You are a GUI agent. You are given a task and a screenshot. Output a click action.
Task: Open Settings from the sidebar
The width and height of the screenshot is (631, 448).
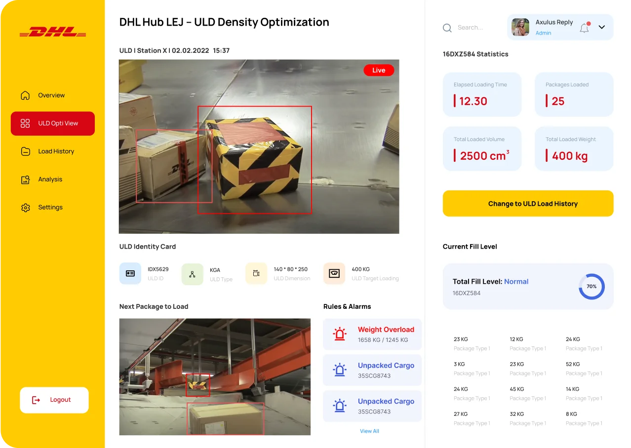50,208
